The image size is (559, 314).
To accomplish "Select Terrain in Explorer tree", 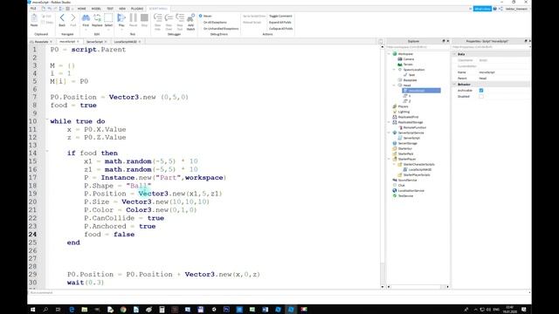I will pos(408,65).
